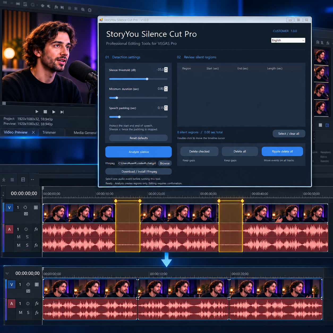
Task: Open track motion crosshair icon, lower timeline
Action: (28, 284)
